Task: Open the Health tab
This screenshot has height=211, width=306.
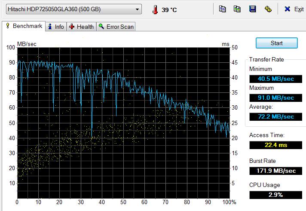Action: click(x=82, y=27)
